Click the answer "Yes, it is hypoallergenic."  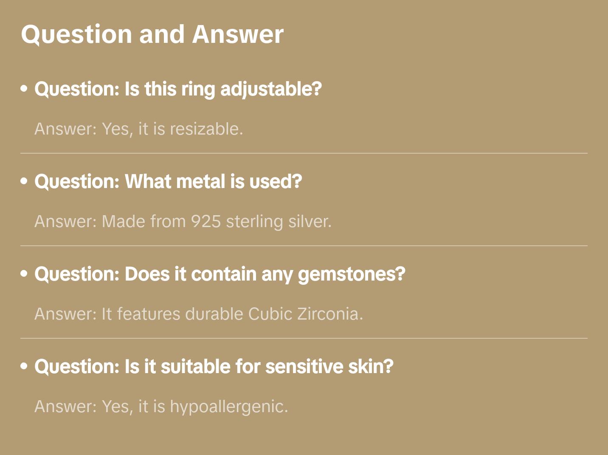coord(161,407)
